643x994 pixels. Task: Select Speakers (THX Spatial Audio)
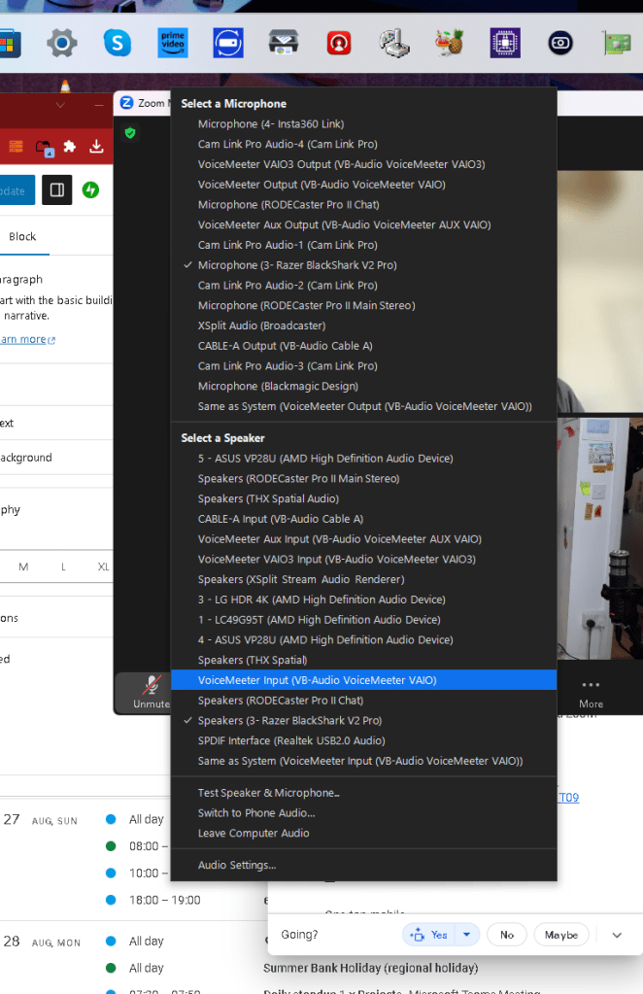(x=363, y=498)
